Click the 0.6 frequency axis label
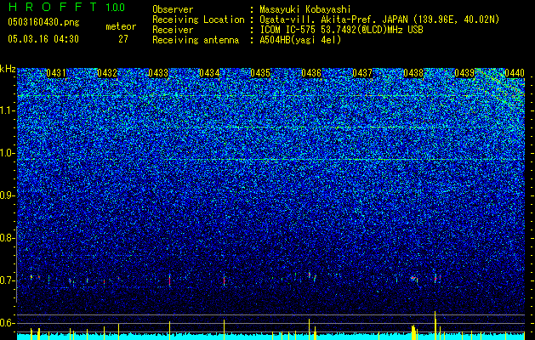This screenshot has height=340, width=535. (7, 323)
